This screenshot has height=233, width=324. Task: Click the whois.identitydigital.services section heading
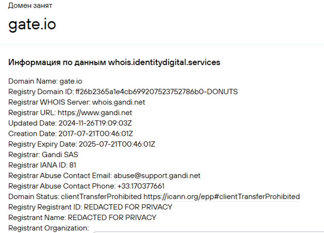coord(114,62)
